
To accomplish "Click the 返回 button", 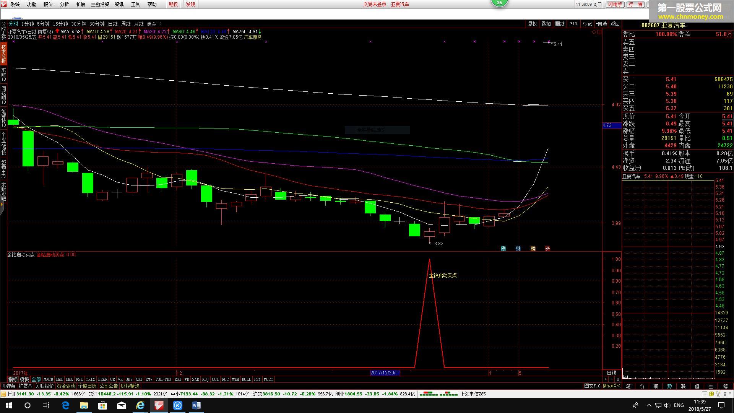I will click(615, 24).
